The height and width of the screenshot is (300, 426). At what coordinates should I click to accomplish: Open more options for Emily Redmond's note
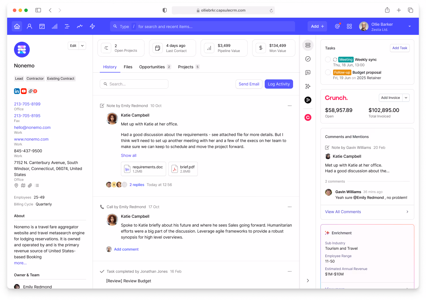pos(290,106)
